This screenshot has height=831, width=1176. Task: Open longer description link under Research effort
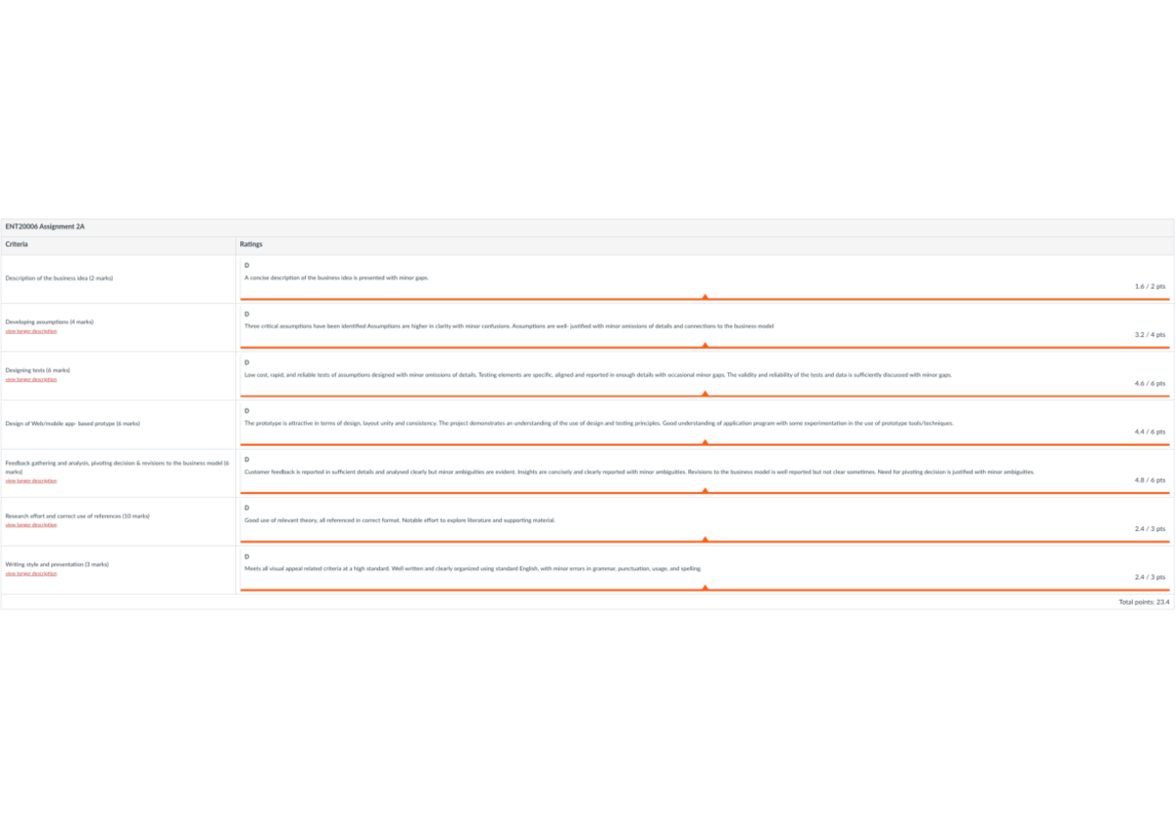pyautogui.click(x=31, y=524)
